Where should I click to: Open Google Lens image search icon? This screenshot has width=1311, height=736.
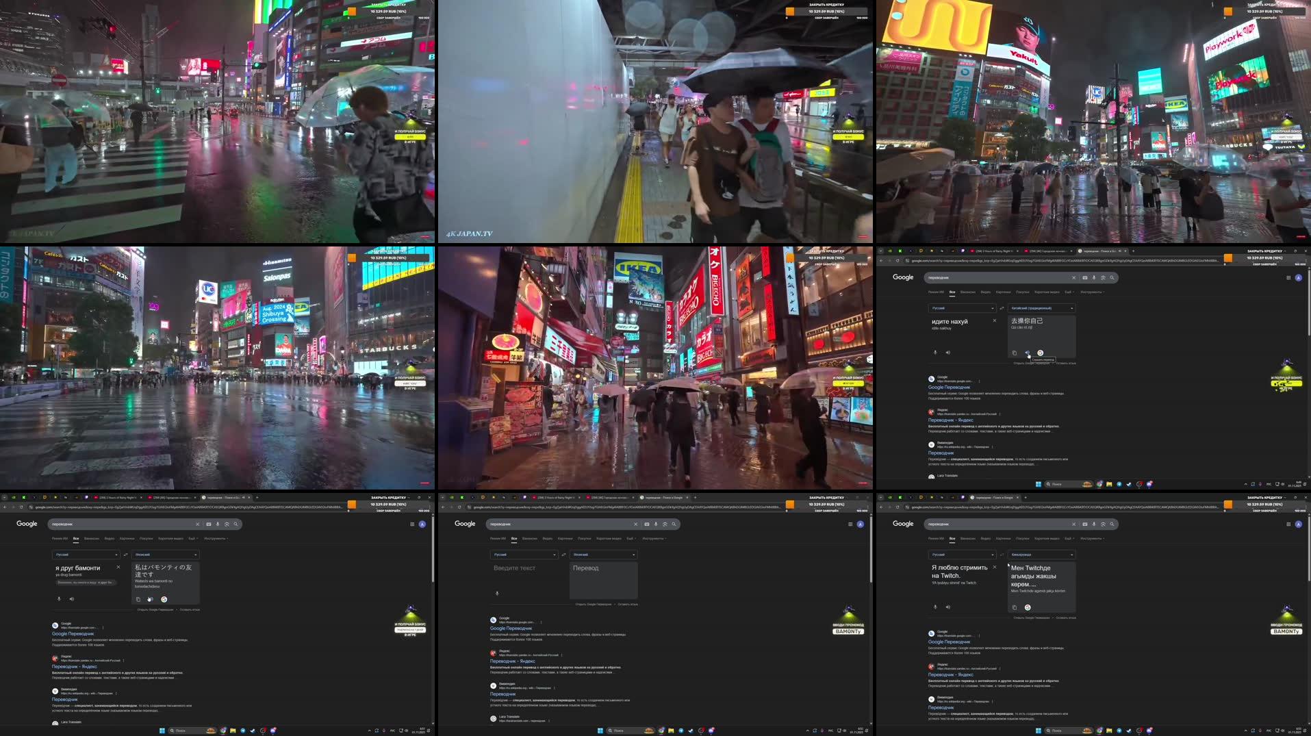pyautogui.click(x=1103, y=278)
